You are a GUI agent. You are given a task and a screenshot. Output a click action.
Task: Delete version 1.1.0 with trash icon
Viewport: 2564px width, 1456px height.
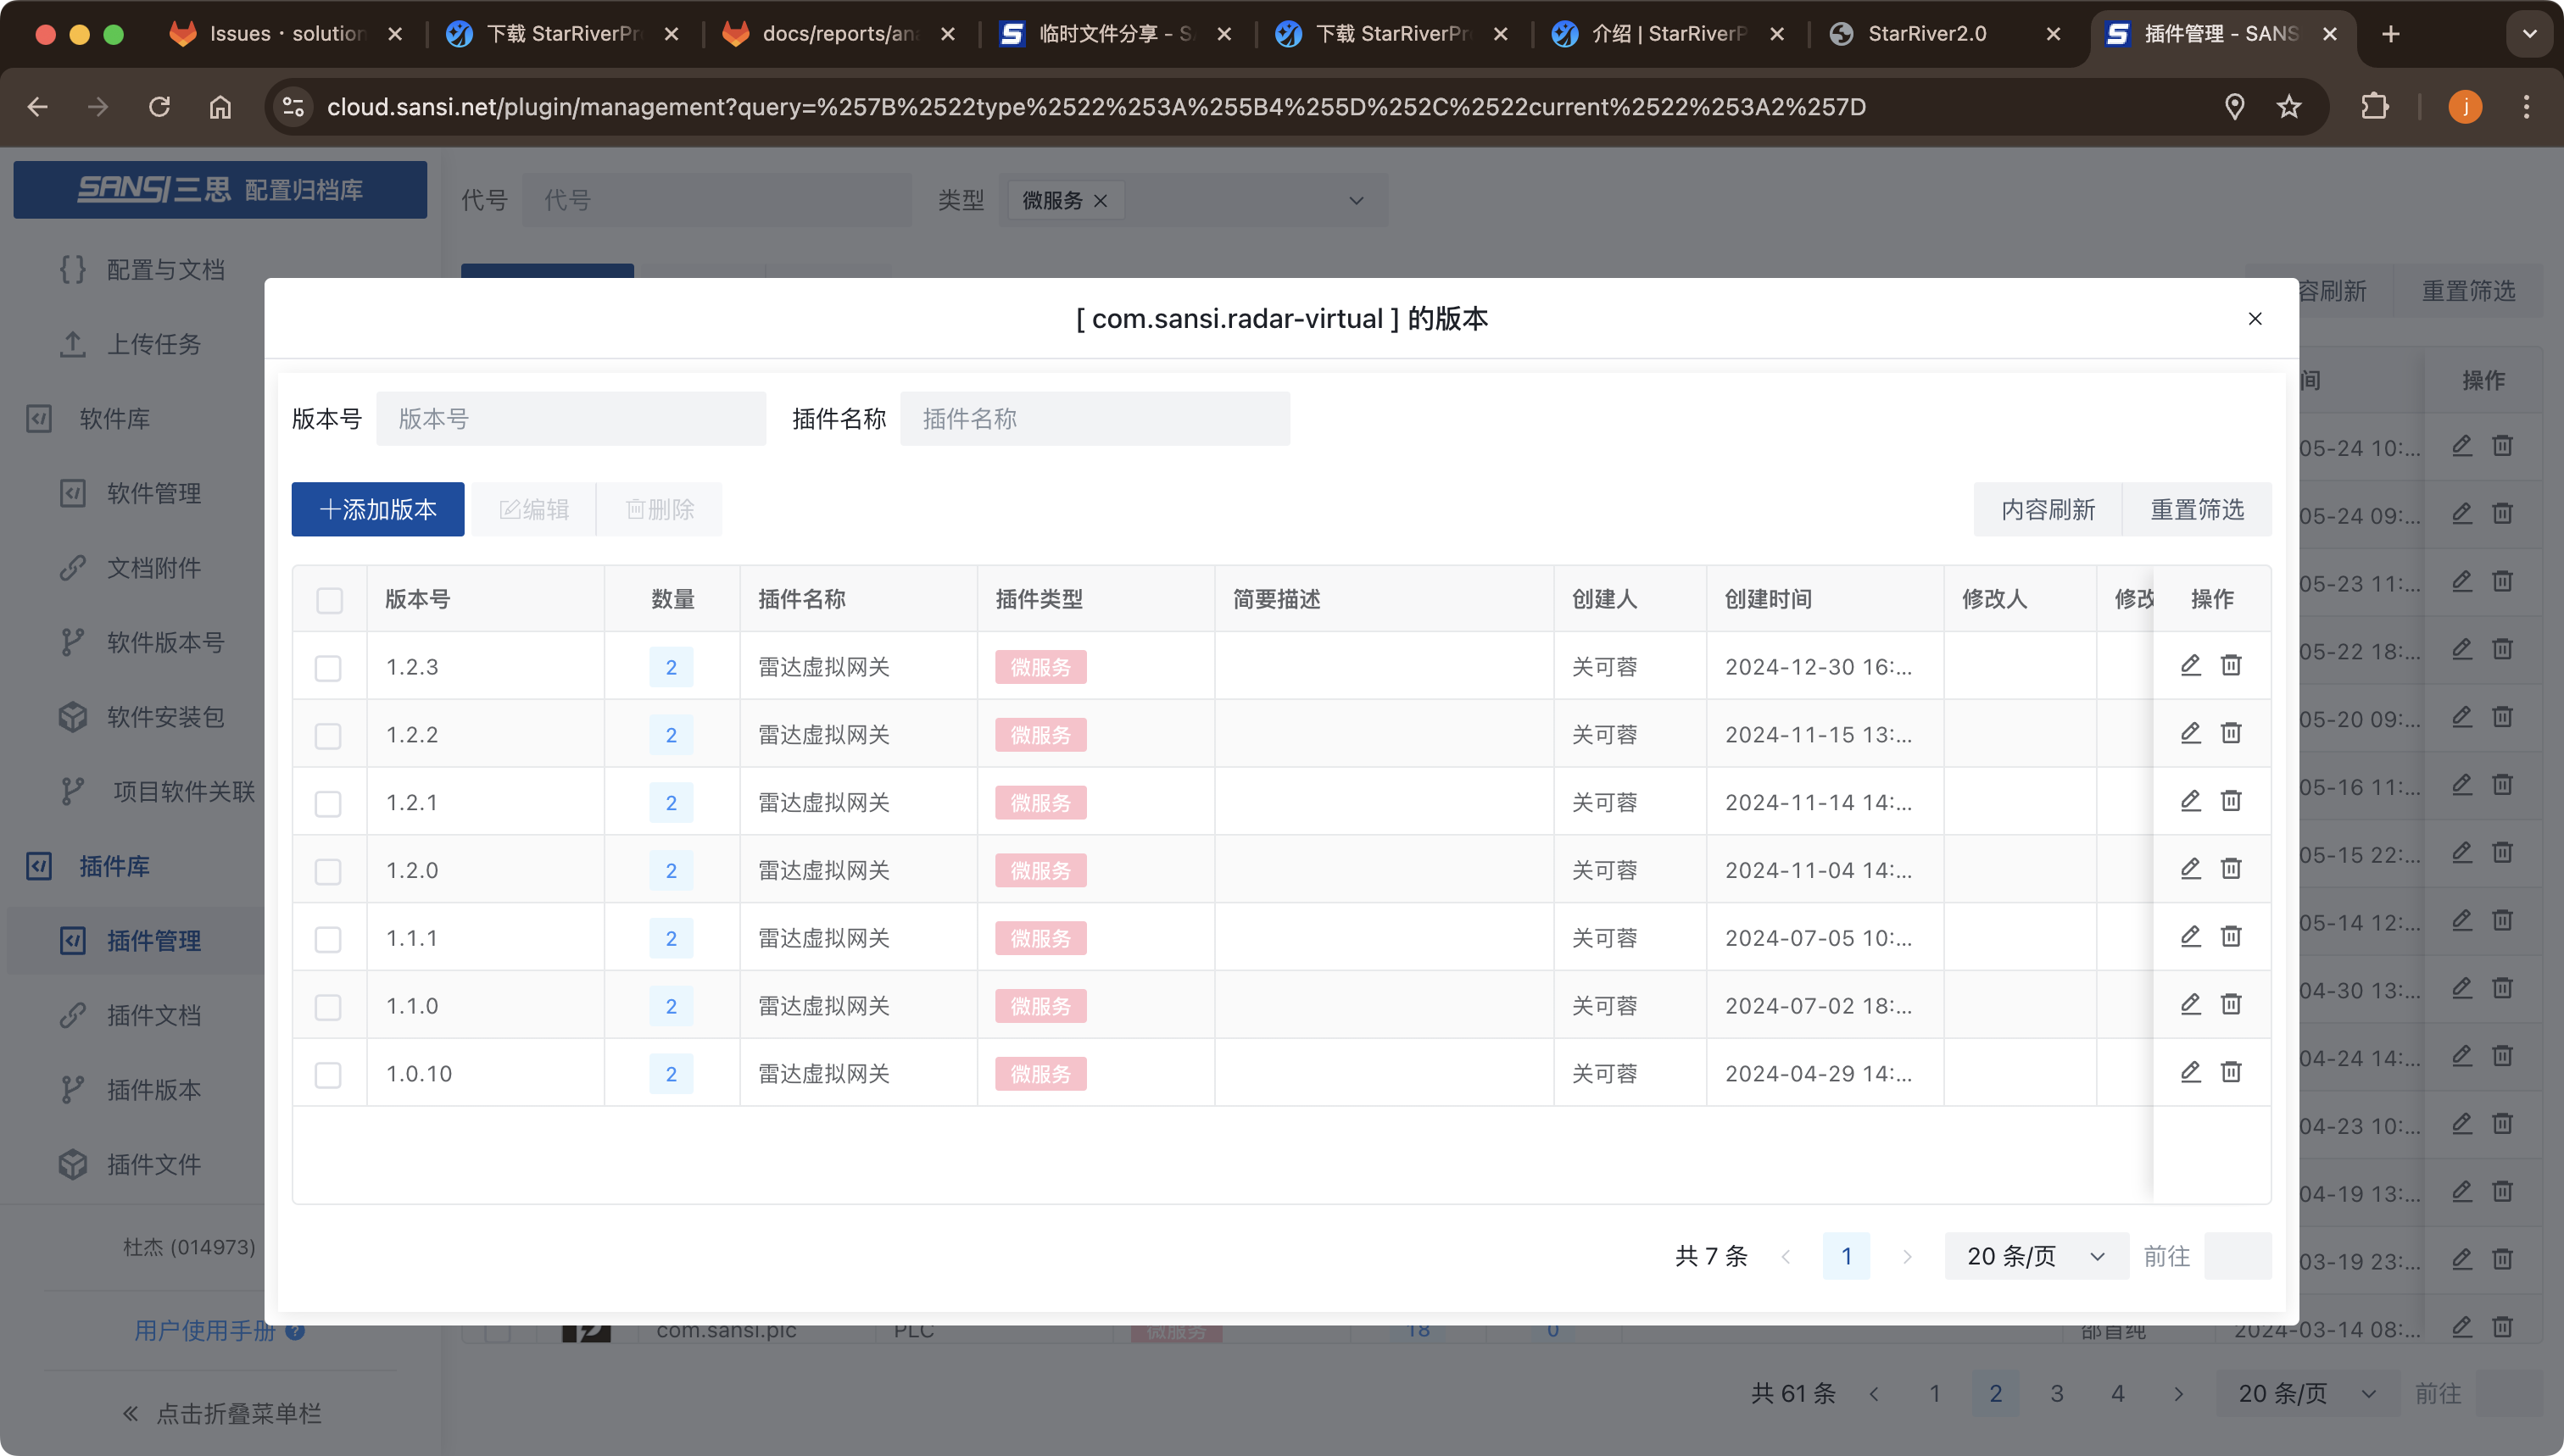[2231, 1004]
